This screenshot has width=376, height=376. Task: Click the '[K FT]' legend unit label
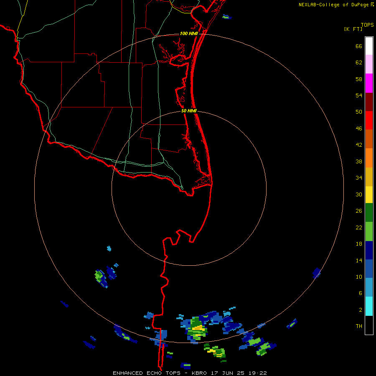353,29
